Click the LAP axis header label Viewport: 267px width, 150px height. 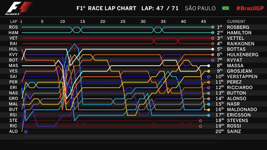14,22
